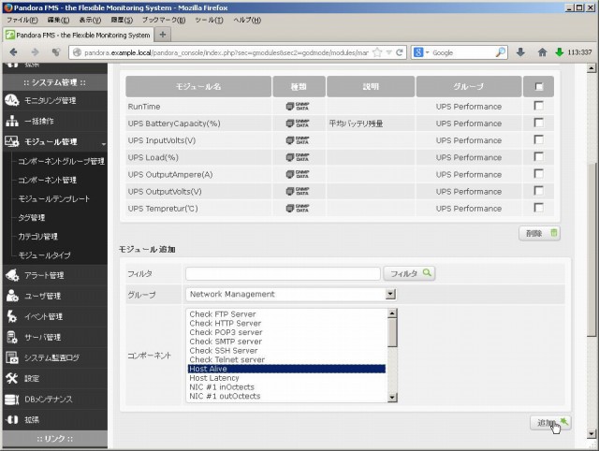Open module template sidebar link
599x451 pixels.
(x=54, y=198)
